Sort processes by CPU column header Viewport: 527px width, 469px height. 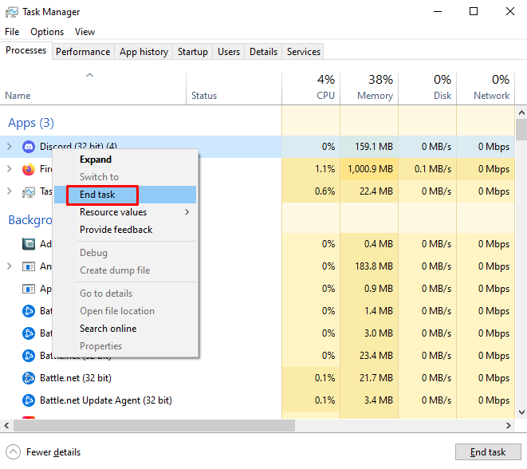coord(311,88)
